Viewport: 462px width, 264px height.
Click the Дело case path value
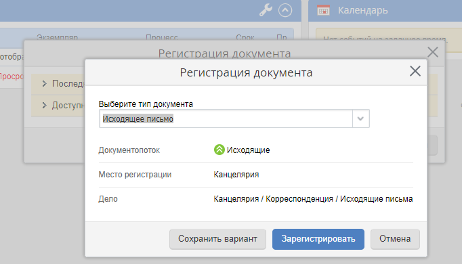point(313,199)
